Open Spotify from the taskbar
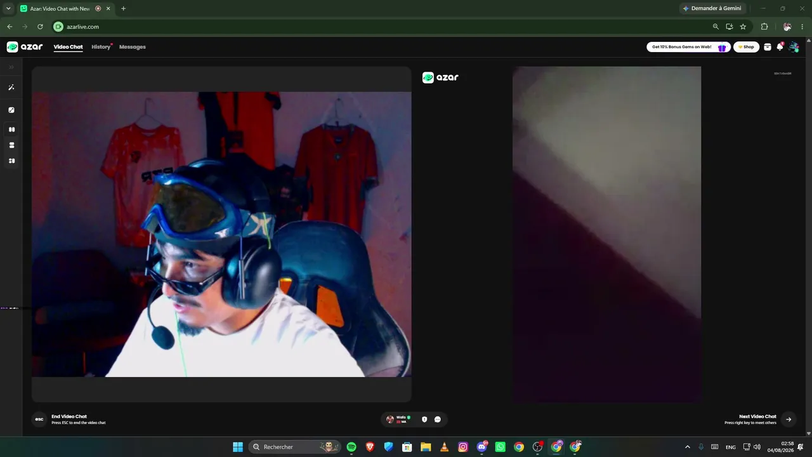The height and width of the screenshot is (457, 812). (351, 447)
